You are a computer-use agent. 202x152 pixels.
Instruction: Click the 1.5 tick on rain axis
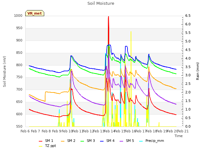(188, 101)
